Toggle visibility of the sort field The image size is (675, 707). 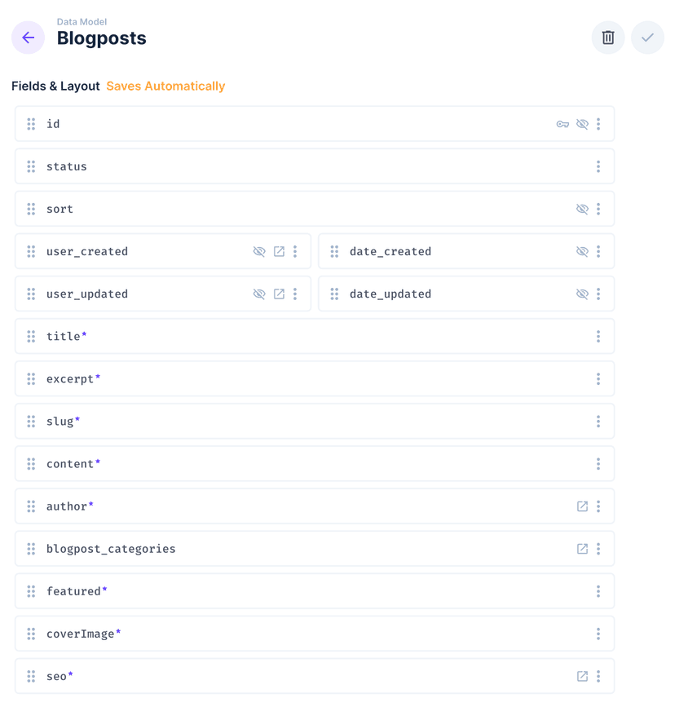click(x=582, y=208)
